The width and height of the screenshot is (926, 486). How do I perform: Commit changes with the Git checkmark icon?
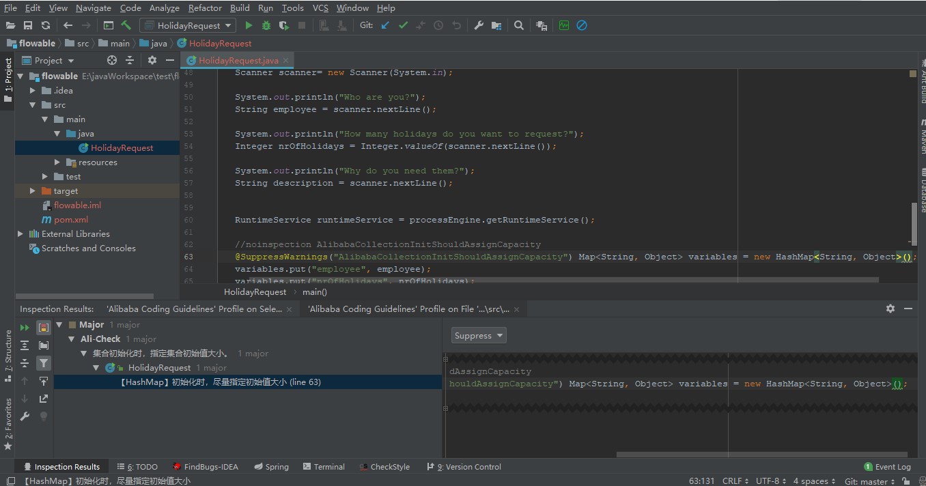coord(403,25)
